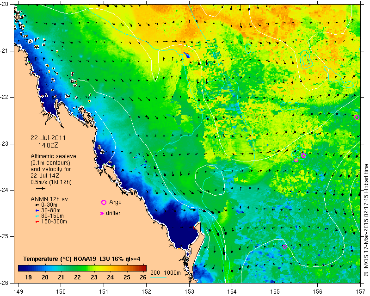Click the magenta drifter legend symbol
This screenshot has width=370, height=296.
[102, 213]
